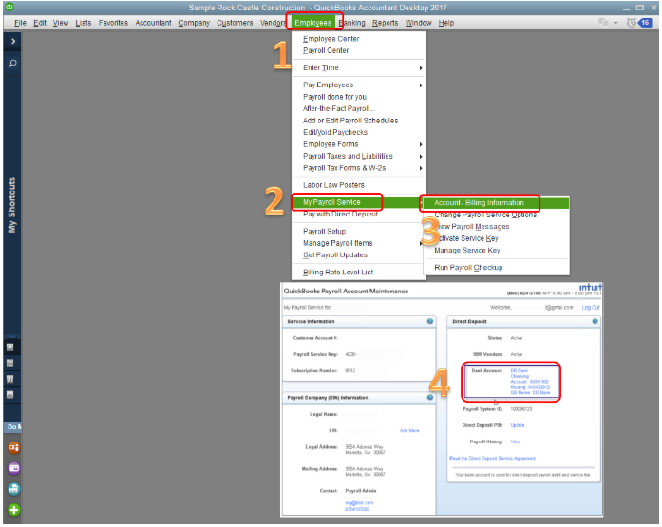662x527 pixels.
Task: Select Add or Edit Payroll Schedules
Action: tap(350, 121)
